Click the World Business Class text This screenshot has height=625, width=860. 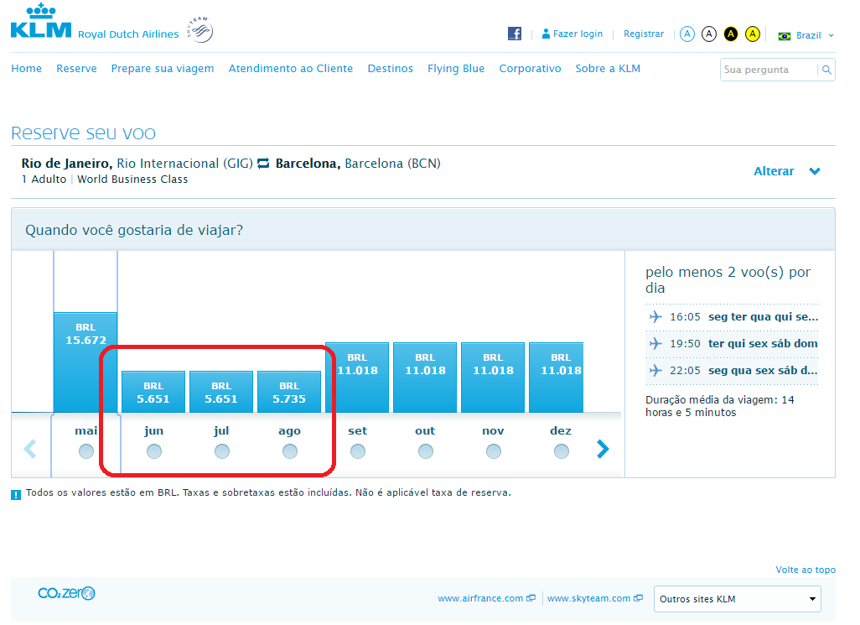click(132, 180)
